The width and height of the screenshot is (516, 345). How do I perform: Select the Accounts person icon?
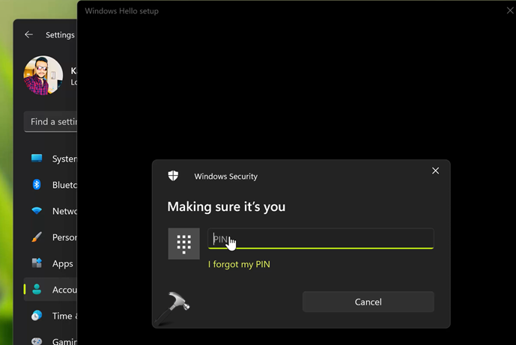point(37,290)
